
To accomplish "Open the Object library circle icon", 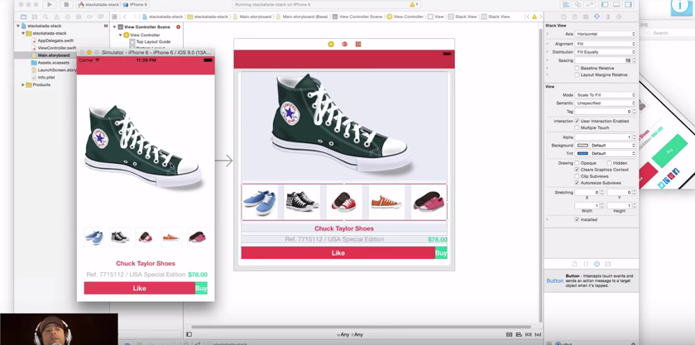I will [597, 264].
